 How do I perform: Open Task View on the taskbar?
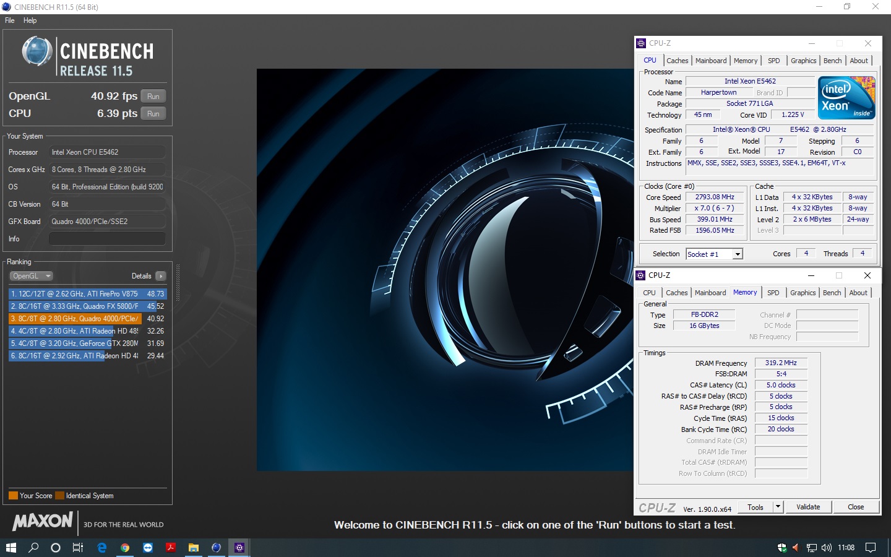pos(78,548)
